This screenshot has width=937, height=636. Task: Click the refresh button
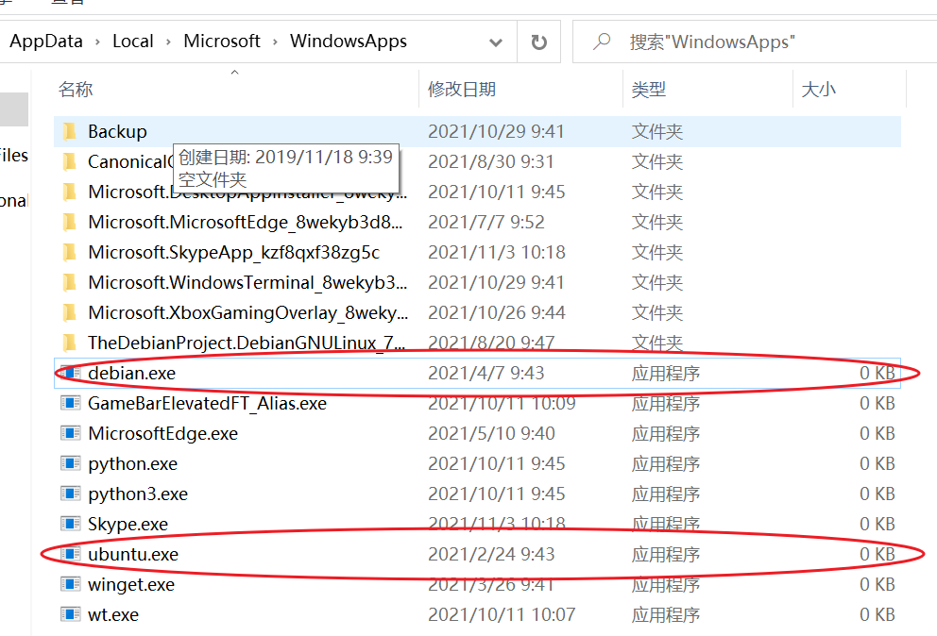(540, 41)
